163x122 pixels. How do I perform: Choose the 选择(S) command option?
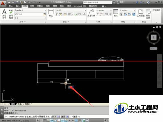point(65,117)
